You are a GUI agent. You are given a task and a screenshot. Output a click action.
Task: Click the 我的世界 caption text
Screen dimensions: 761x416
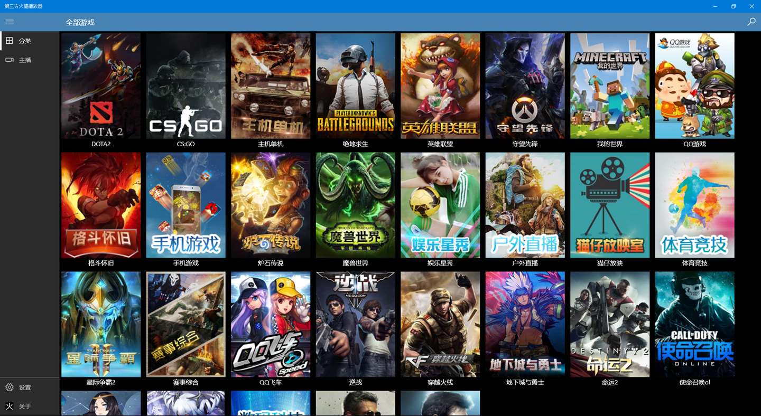point(610,144)
